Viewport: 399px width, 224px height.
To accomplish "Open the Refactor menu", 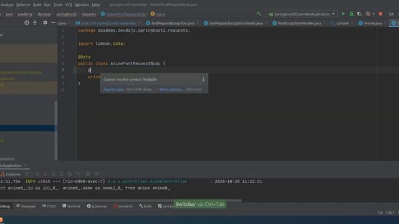I will [x=23, y=5].
